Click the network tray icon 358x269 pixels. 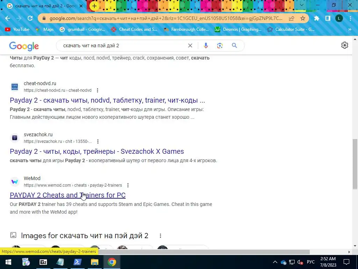point(292,262)
